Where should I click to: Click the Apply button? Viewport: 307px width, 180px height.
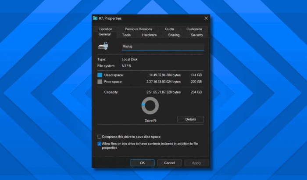[x=196, y=163]
